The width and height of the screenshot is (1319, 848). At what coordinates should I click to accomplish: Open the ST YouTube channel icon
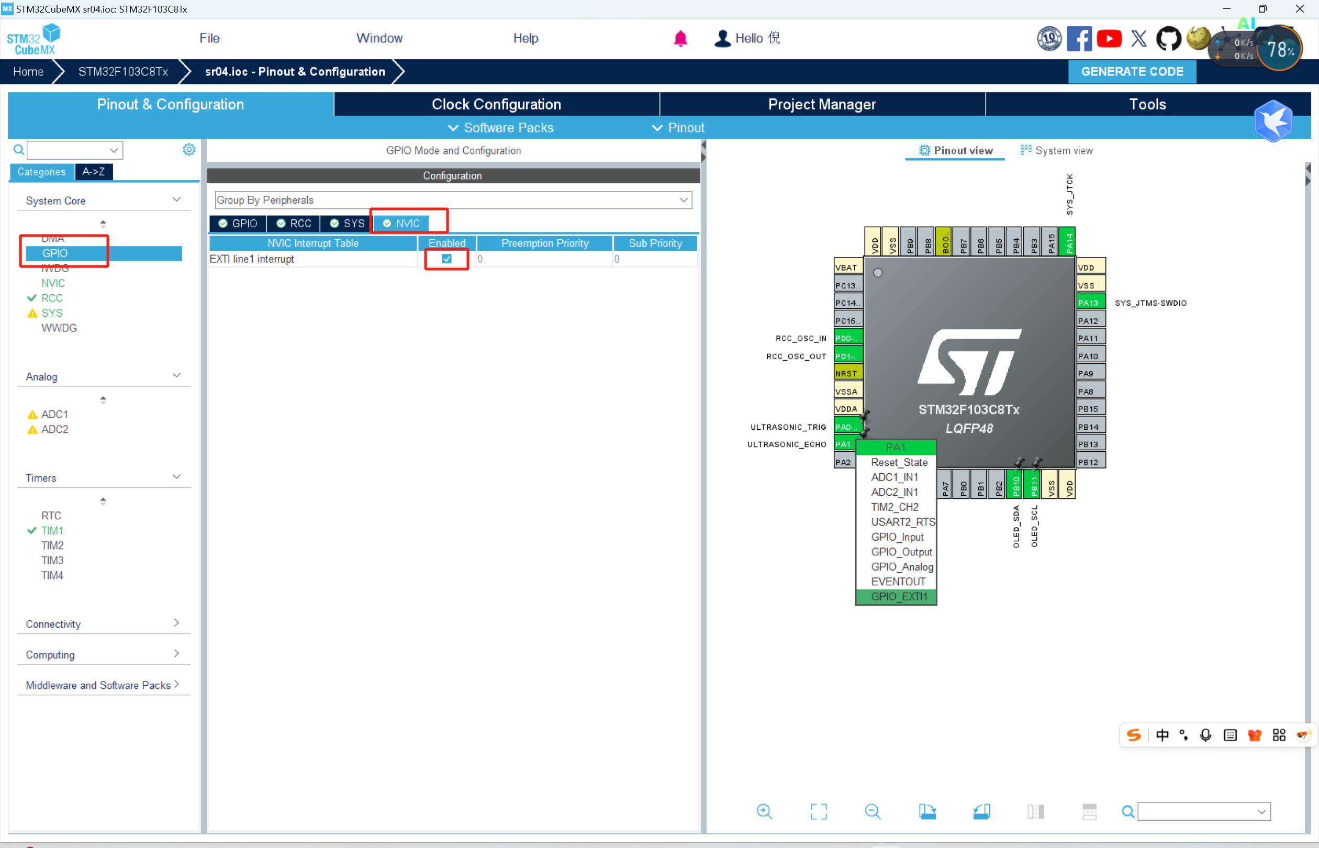(x=1109, y=39)
